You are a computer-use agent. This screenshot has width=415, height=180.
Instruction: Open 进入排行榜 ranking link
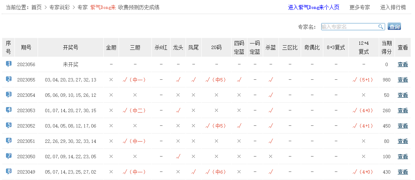pyautogui.click(x=393, y=7)
